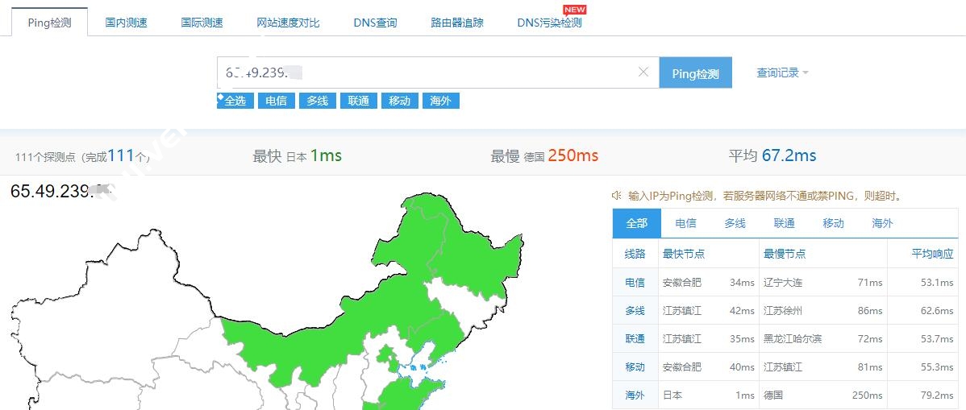Click the 平均响应 column header
The image size is (966, 410).
pyautogui.click(x=933, y=254)
